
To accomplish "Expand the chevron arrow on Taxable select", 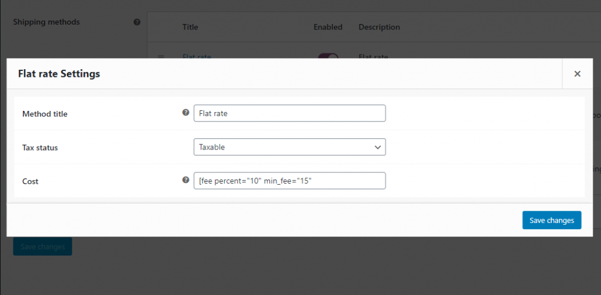I will pyautogui.click(x=377, y=147).
